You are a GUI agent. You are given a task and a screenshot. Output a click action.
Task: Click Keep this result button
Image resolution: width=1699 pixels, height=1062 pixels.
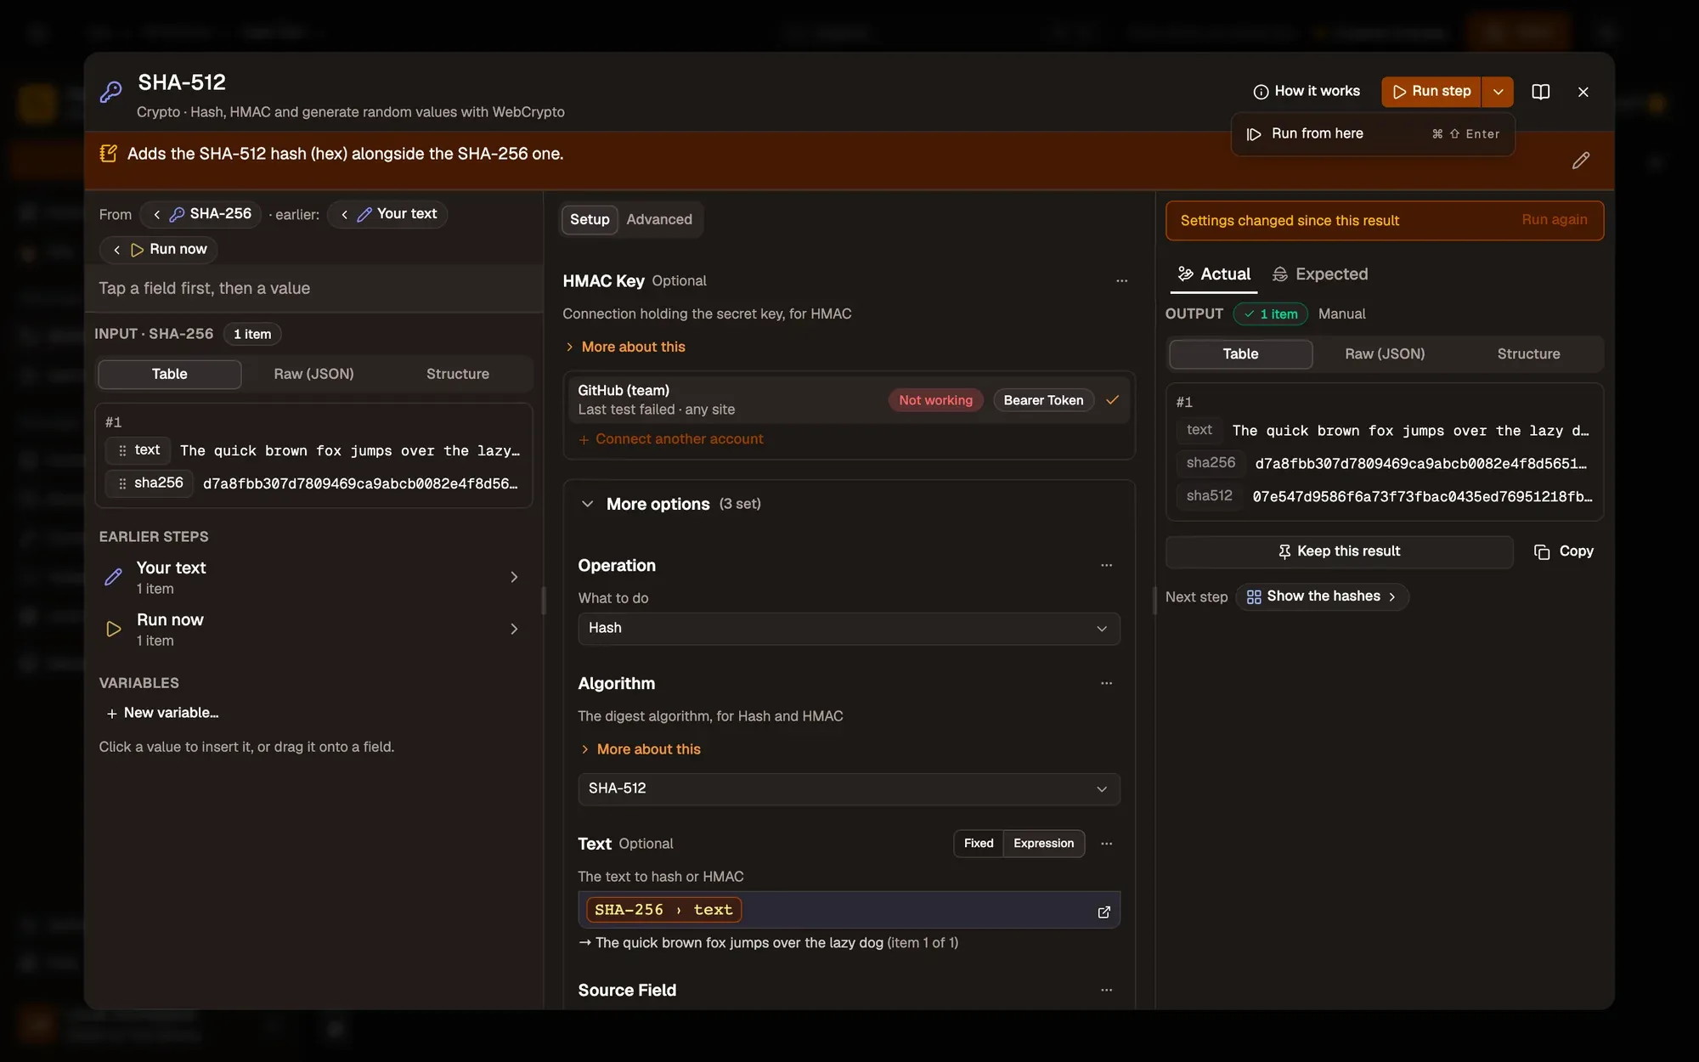pyautogui.click(x=1339, y=551)
